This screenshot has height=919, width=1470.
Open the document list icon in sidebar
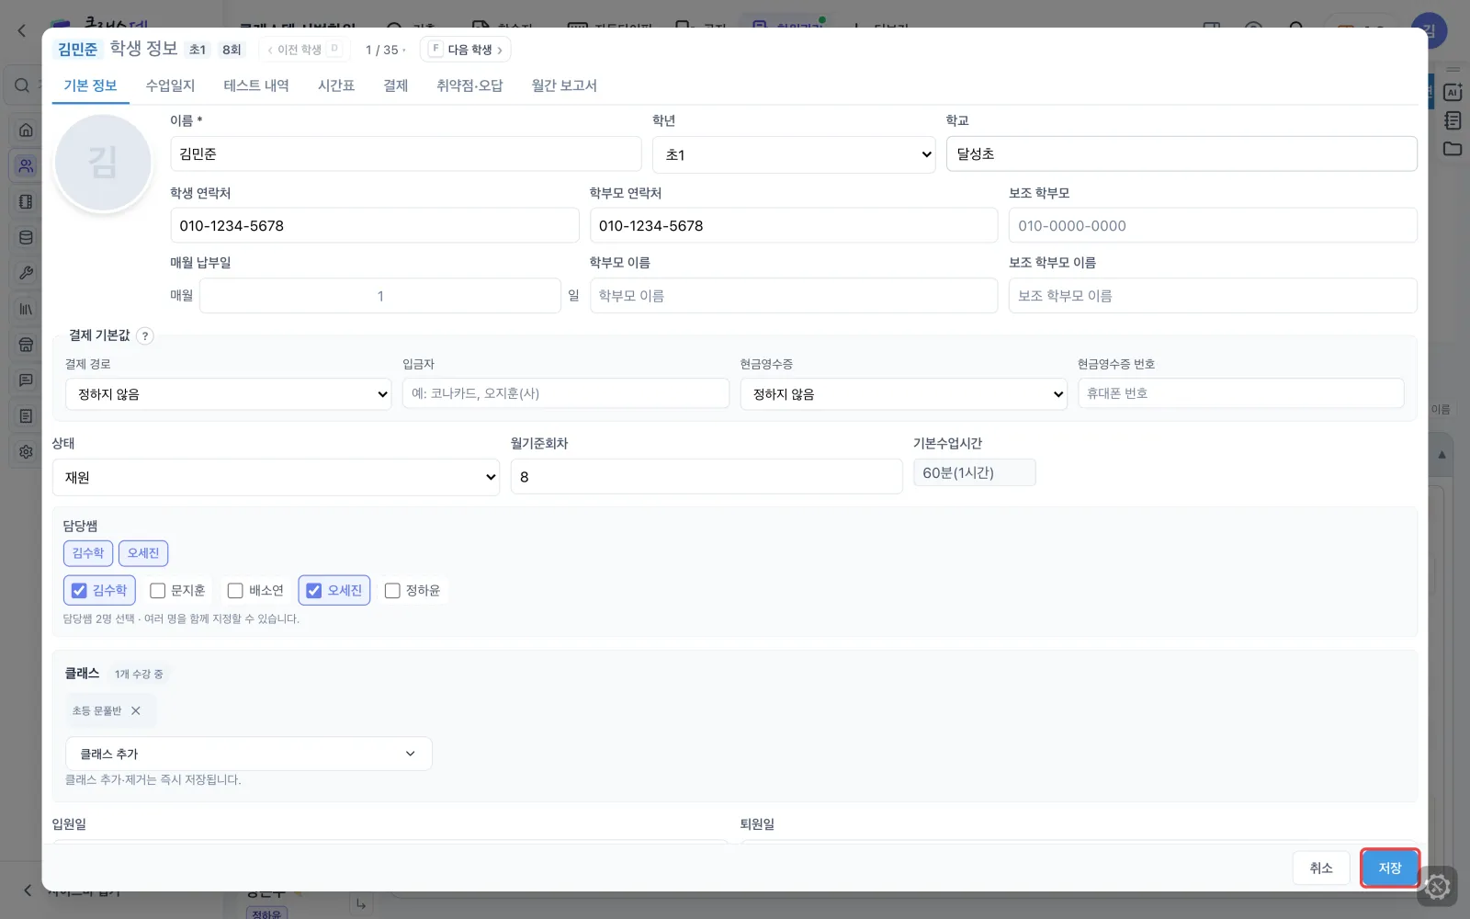coord(26,416)
